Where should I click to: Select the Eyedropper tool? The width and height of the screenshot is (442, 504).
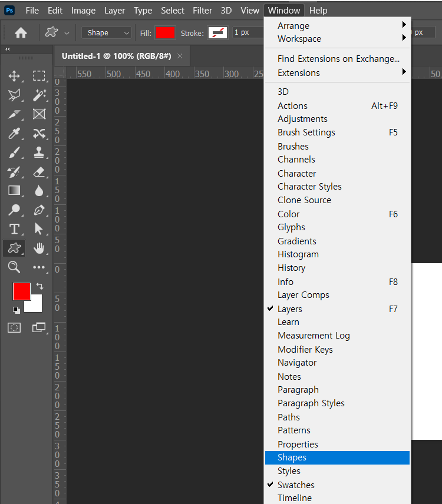tap(14, 133)
